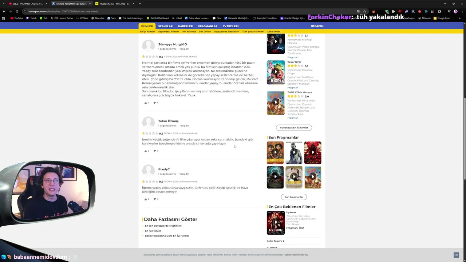Reload the page with the refresh icon
This screenshot has width=466, height=262.
click(x=16, y=11)
